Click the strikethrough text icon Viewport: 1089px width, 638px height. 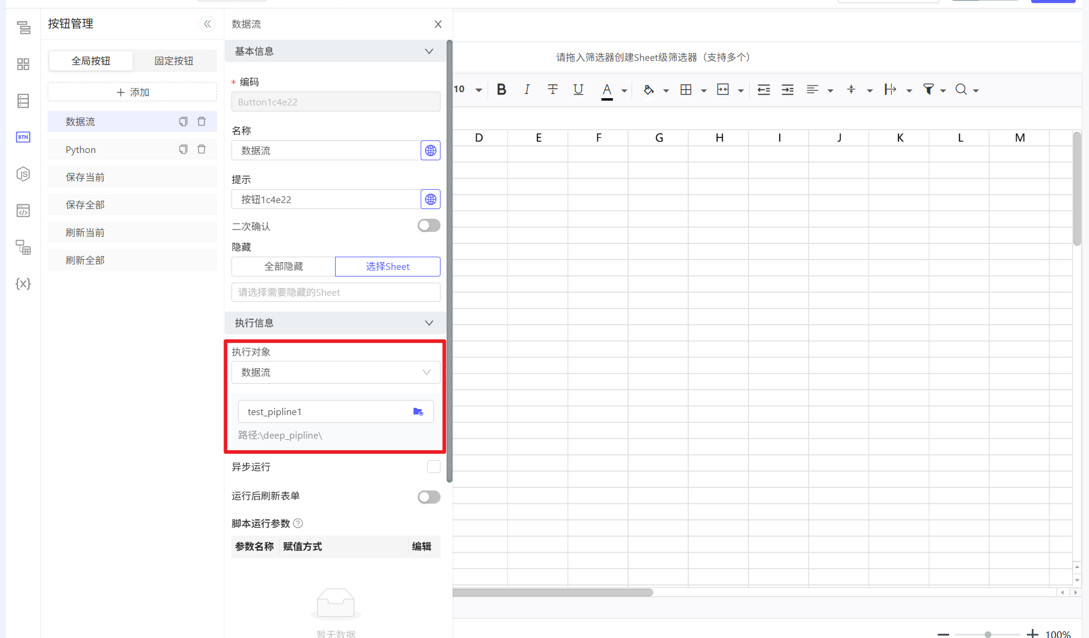(x=552, y=90)
